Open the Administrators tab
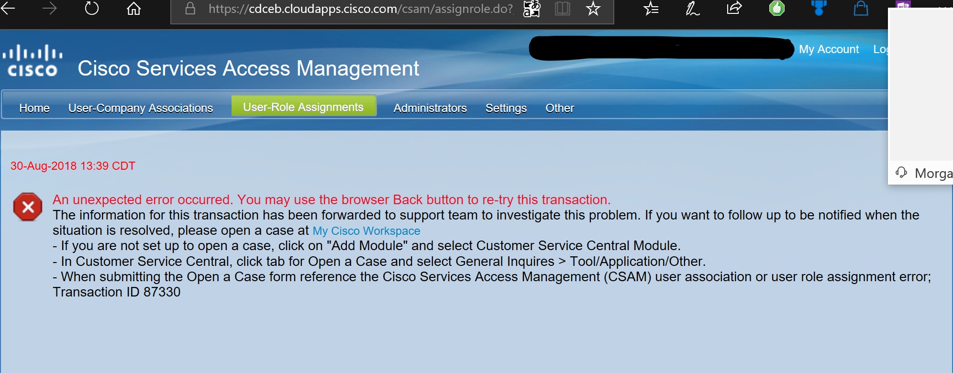The image size is (953, 373). 430,108
